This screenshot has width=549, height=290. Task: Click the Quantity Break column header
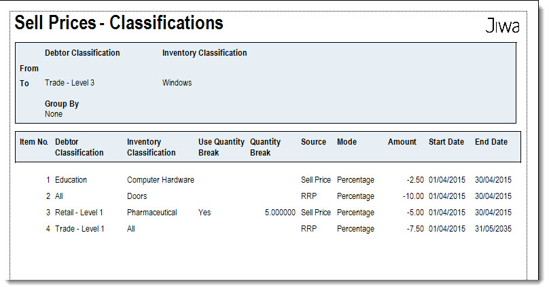click(265, 147)
